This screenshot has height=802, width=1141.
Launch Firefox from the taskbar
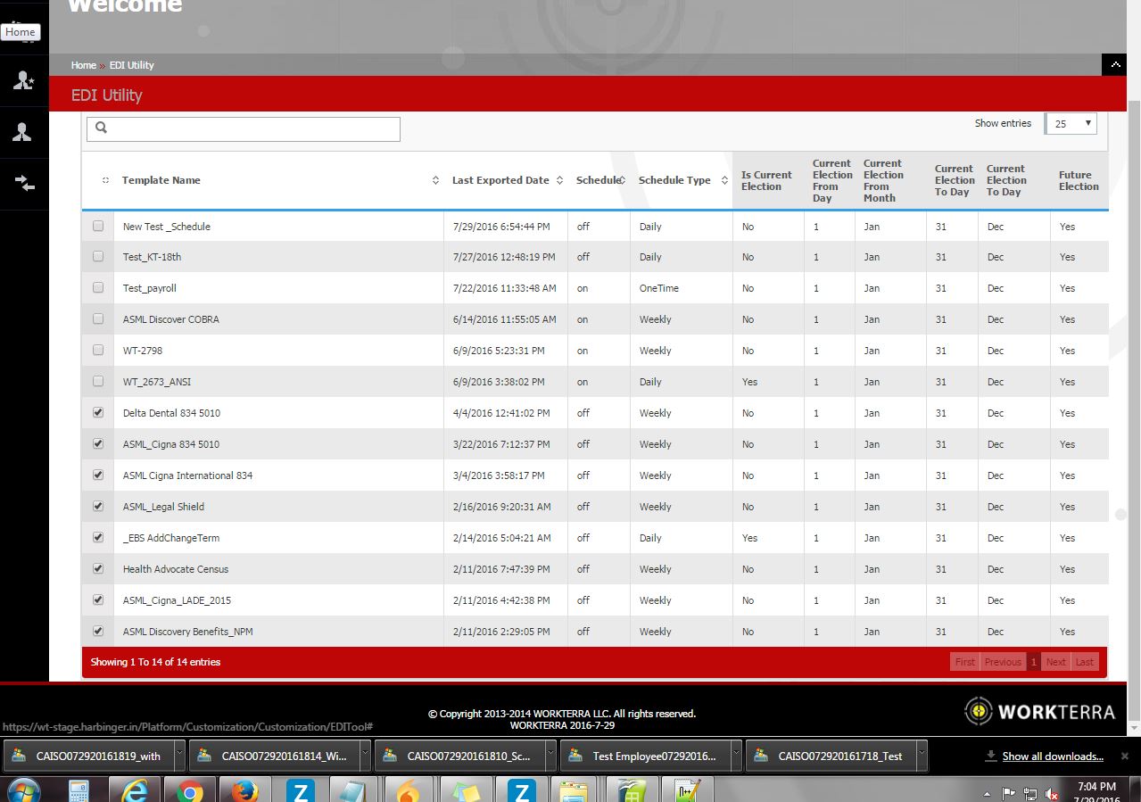244,791
